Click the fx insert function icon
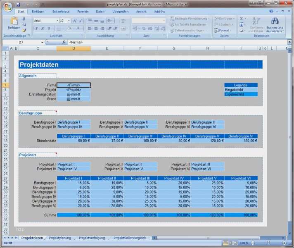Image resolution: width=294 pixels, height=248 pixels. click(64, 42)
